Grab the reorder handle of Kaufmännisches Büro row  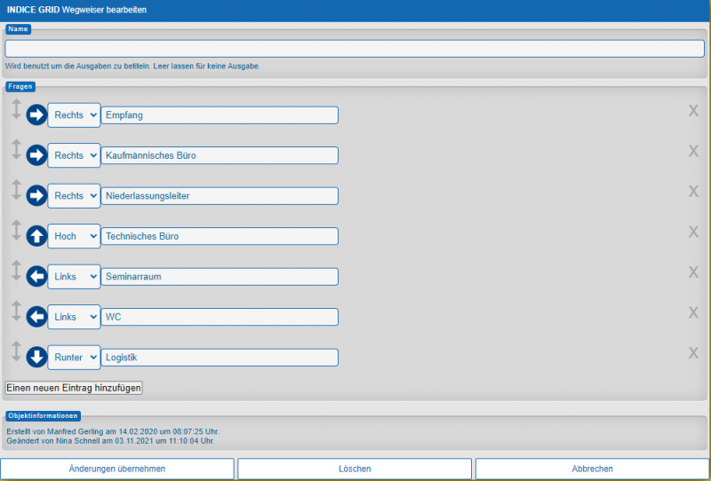point(16,149)
